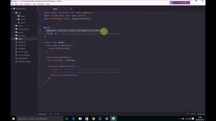Click the screen recorder logo icon

171,3
